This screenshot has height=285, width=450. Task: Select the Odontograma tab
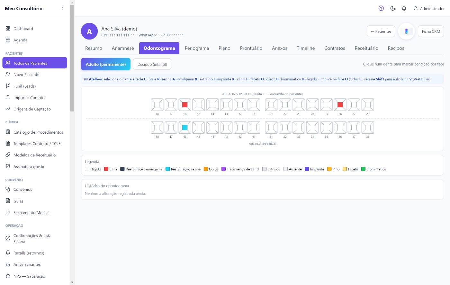point(159,48)
